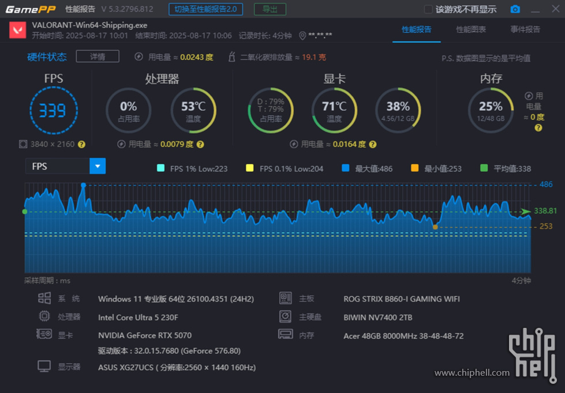Click the motherboard icon in hardware list

[285, 298]
